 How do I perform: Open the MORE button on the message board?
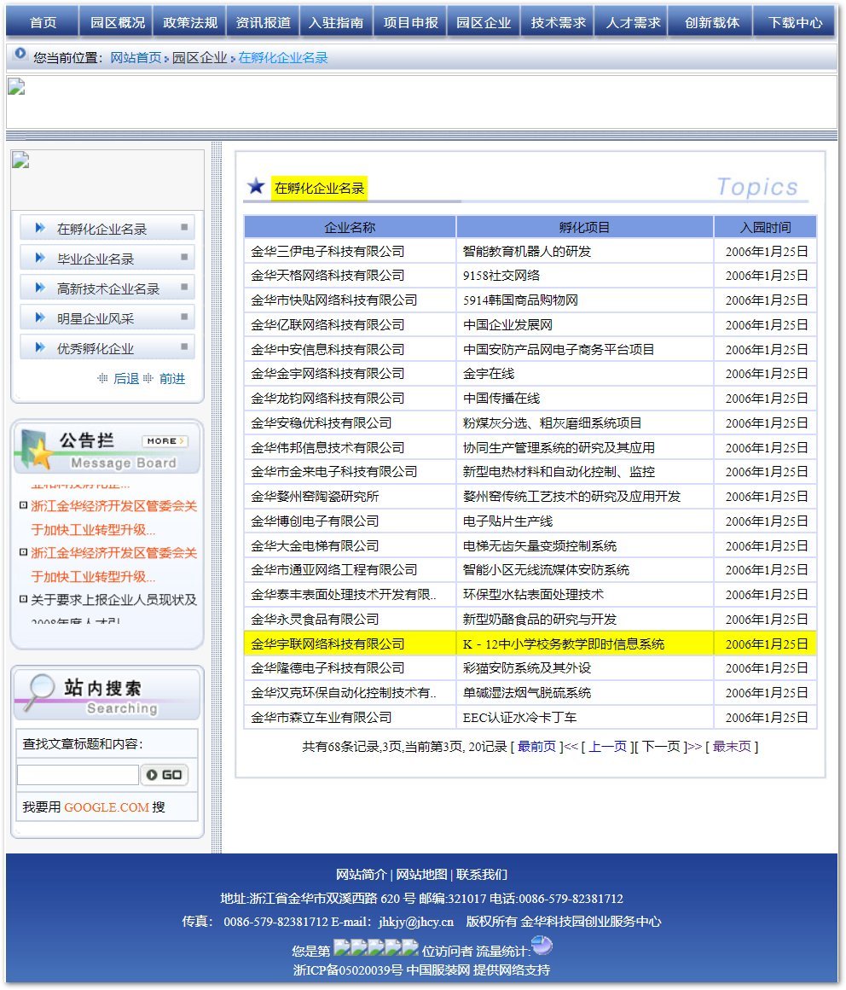tap(165, 441)
